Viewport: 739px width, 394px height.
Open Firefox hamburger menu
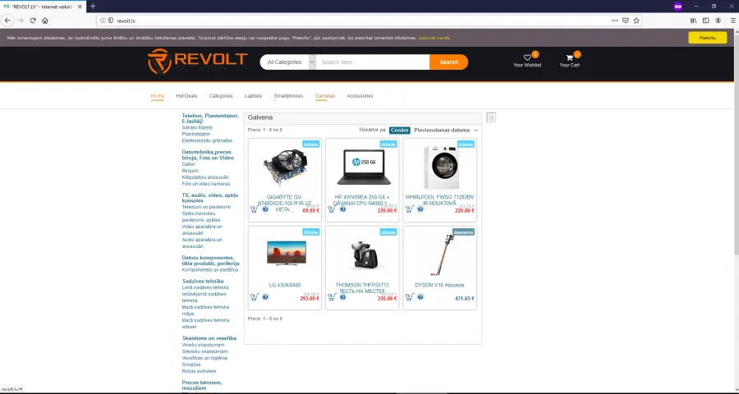pos(732,21)
